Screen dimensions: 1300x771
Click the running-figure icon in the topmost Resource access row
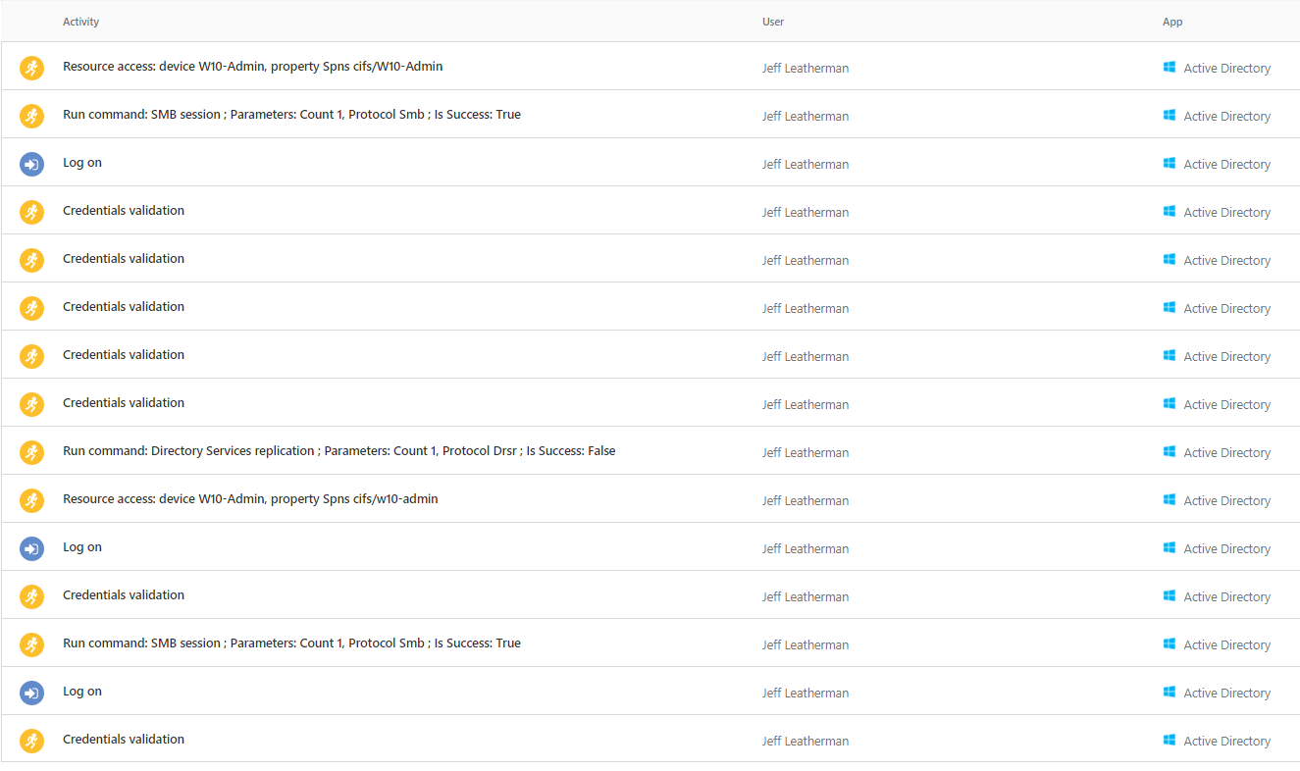click(x=31, y=68)
